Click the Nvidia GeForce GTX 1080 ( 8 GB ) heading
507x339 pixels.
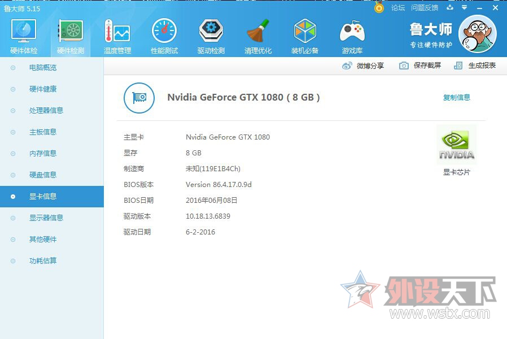[x=243, y=97]
